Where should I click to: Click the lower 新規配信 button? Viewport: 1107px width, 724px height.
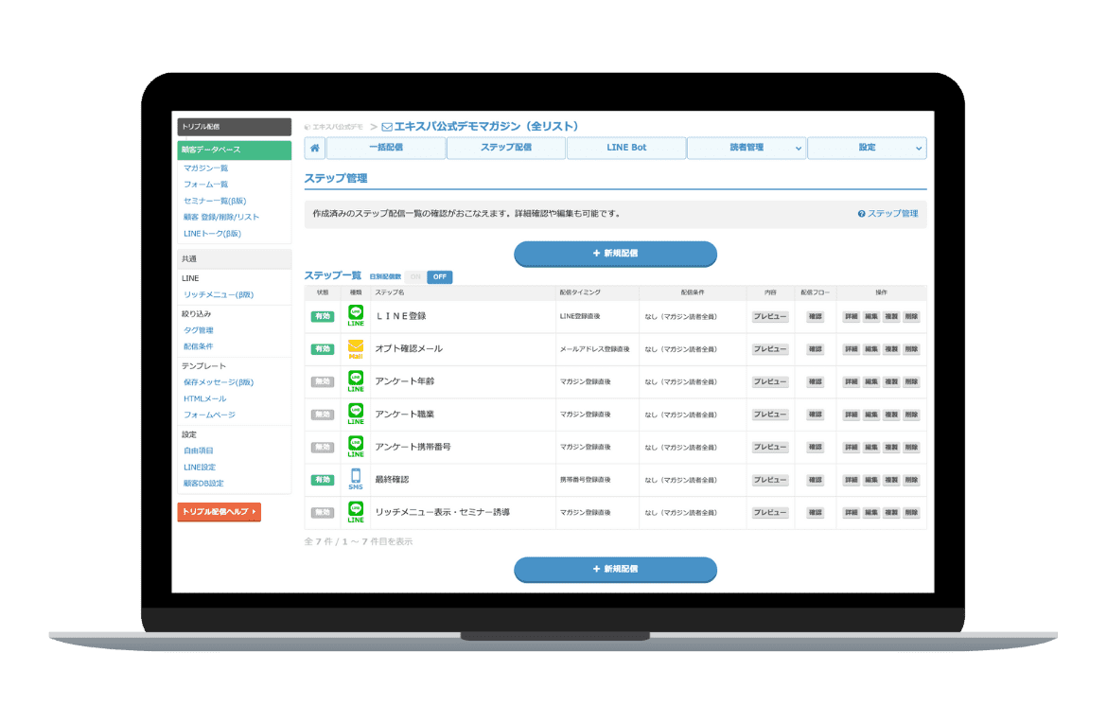click(x=616, y=570)
